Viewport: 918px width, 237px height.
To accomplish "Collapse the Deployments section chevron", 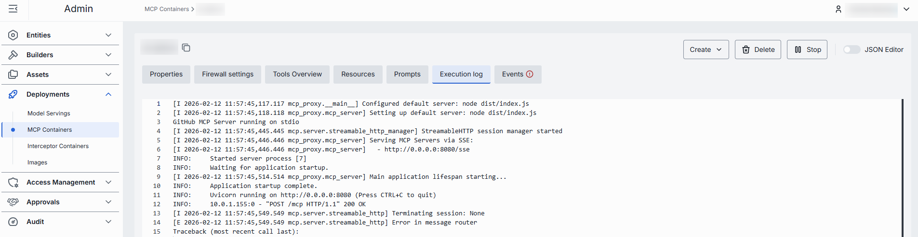I will 108,94.
